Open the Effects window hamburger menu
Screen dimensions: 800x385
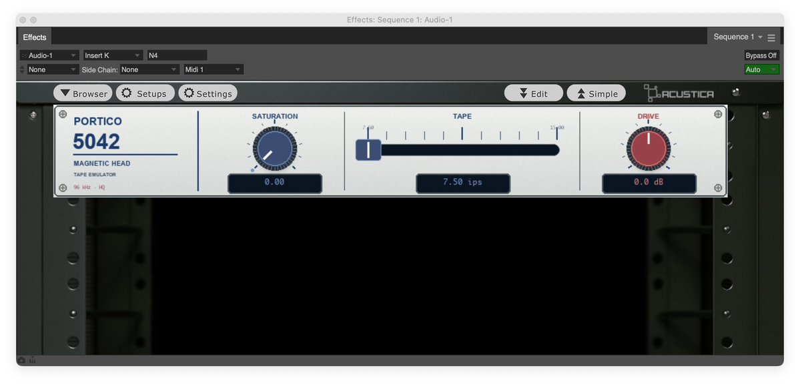(771, 37)
